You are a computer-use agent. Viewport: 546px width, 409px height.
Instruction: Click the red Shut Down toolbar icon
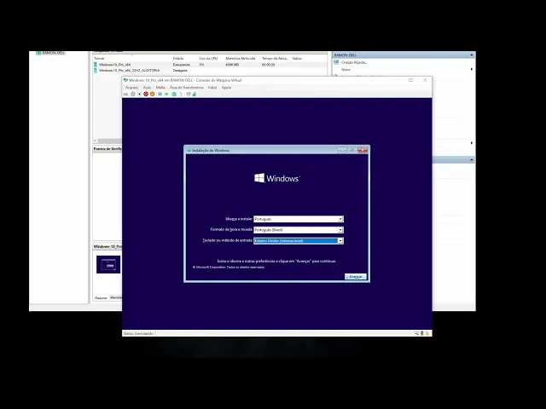(146, 95)
